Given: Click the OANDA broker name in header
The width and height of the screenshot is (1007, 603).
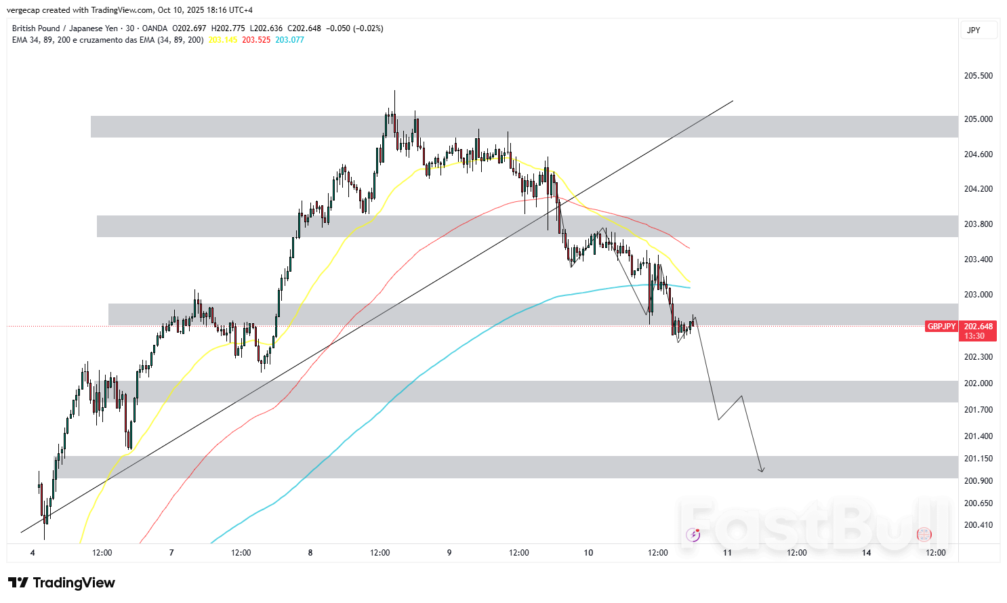Looking at the screenshot, I should tap(155, 28).
